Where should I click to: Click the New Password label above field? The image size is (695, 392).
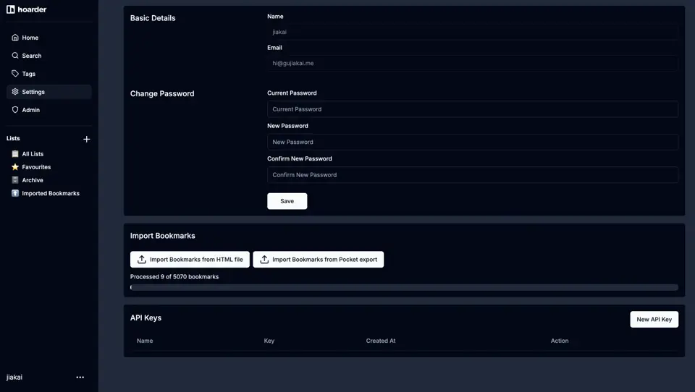287,126
